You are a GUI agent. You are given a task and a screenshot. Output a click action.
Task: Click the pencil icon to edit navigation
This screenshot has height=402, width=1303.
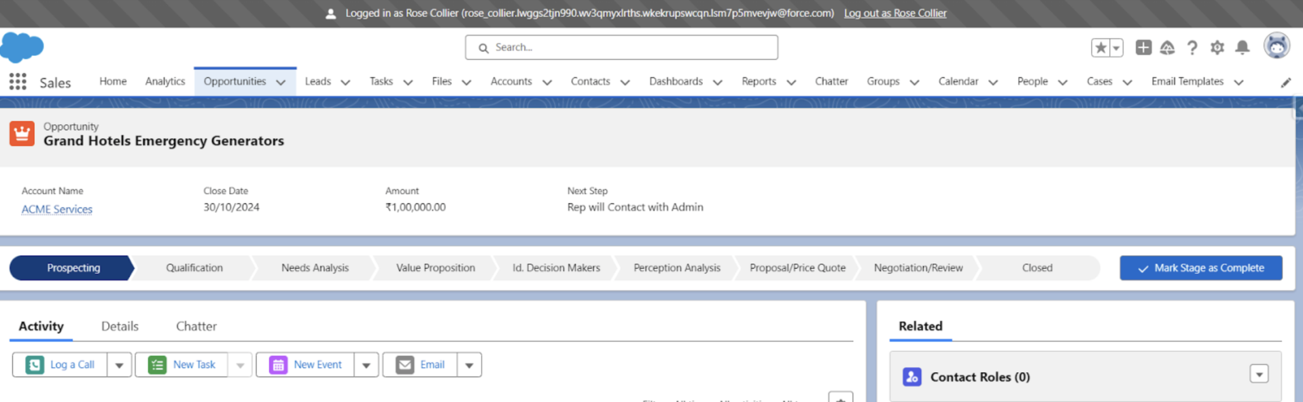click(1286, 83)
